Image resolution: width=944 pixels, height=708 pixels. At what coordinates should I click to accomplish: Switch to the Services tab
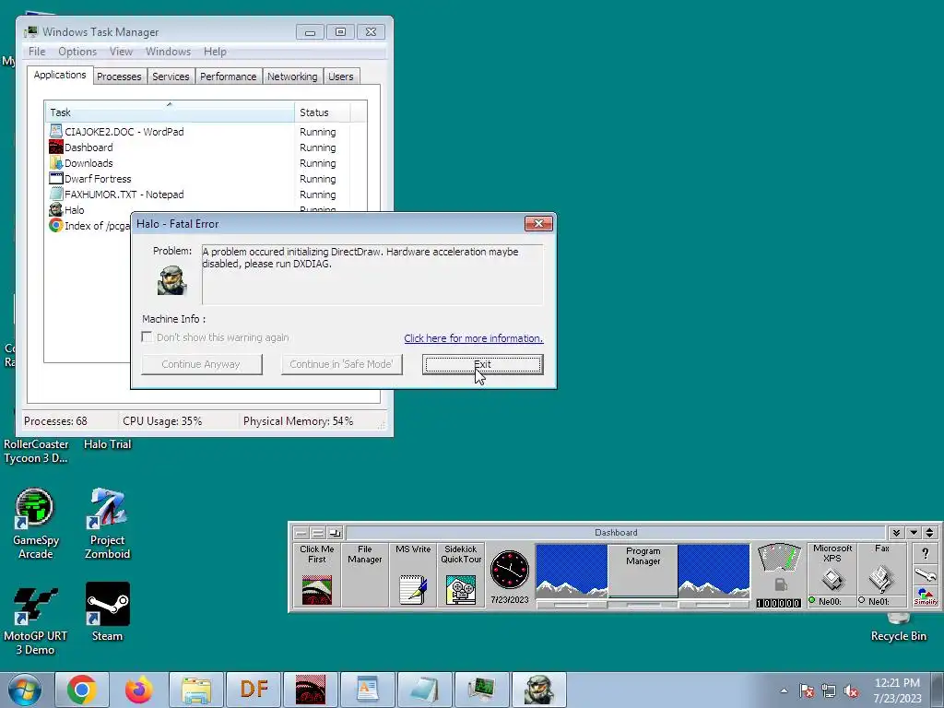click(x=171, y=77)
